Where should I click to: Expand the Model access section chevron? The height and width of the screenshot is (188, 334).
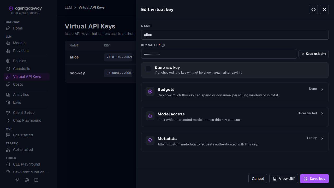pos(322,114)
